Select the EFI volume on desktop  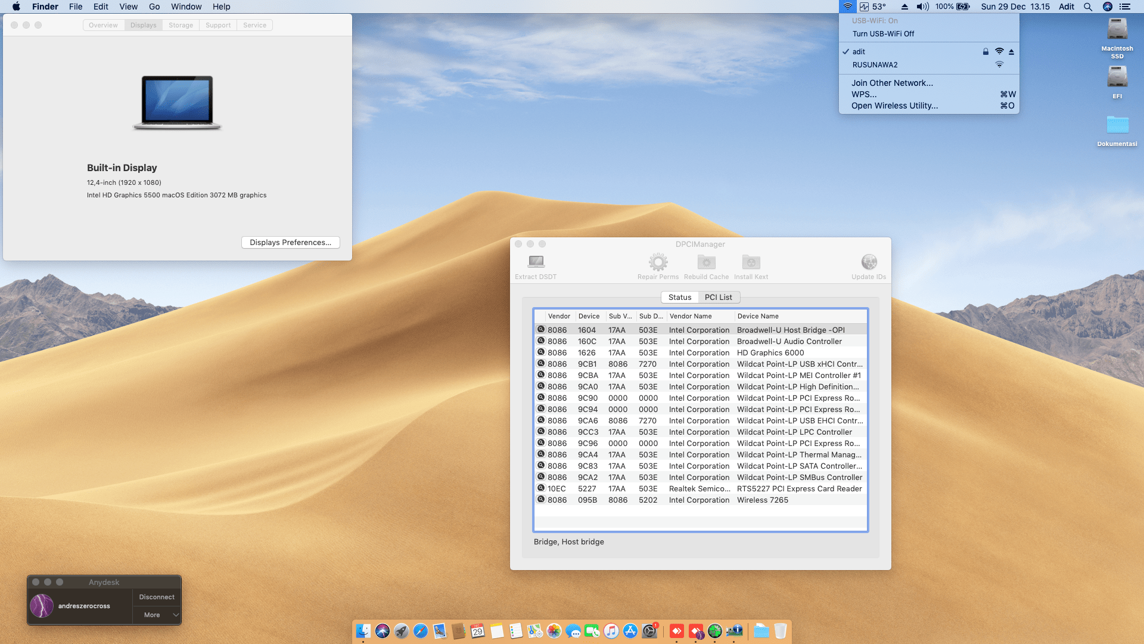[1117, 82]
